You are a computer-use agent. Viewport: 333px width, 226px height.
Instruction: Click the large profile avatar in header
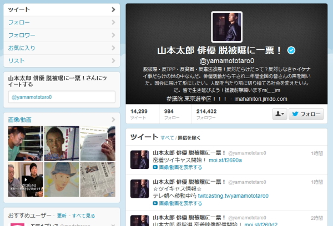(227, 27)
